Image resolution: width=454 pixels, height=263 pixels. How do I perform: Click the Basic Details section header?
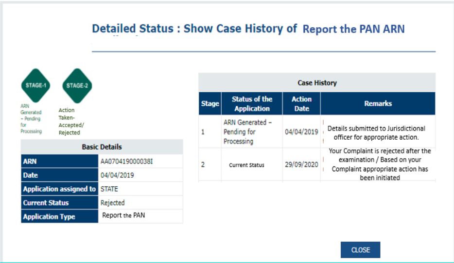102,147
